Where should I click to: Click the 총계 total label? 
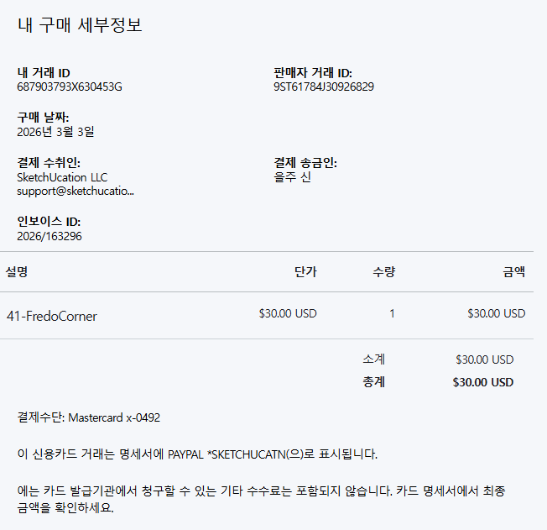coord(373,382)
